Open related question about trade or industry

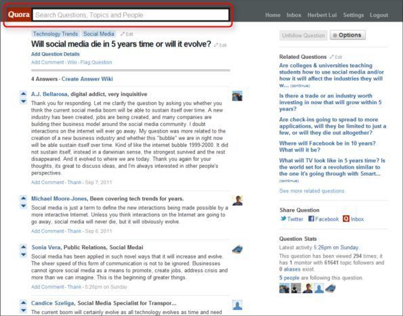coord(331,102)
